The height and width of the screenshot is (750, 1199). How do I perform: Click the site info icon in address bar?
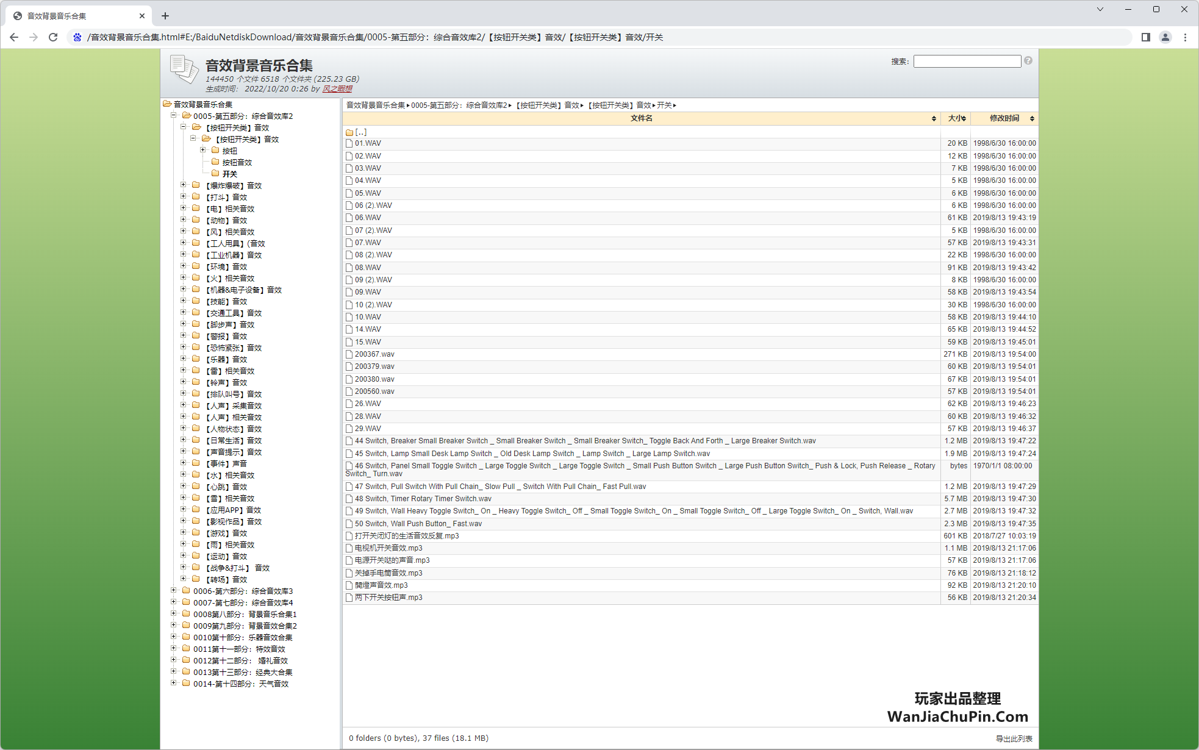[77, 37]
